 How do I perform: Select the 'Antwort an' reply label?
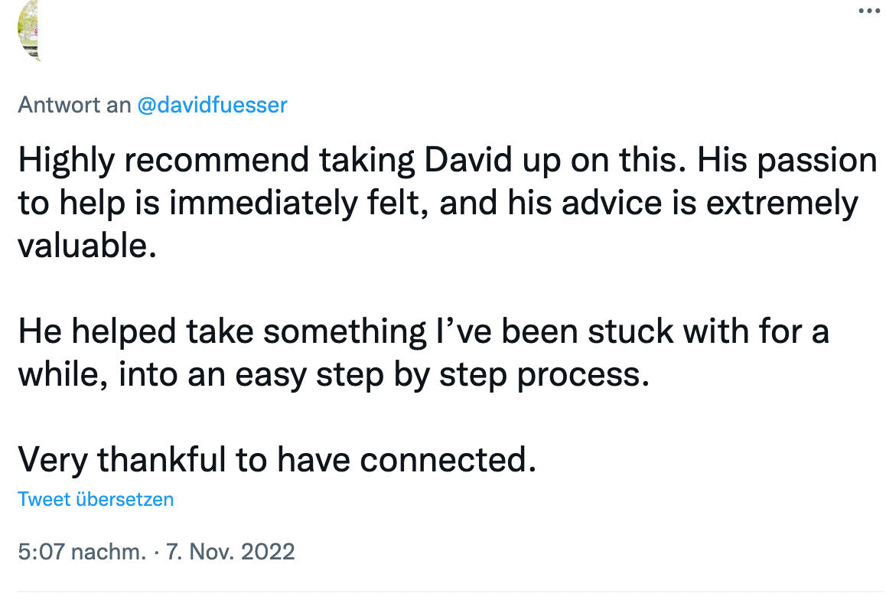click(x=73, y=105)
